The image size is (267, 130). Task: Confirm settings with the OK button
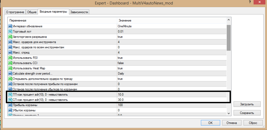[210, 123]
